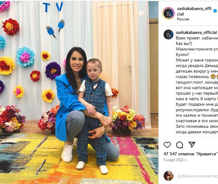Click the caption text starting Всем привет

coord(197,38)
